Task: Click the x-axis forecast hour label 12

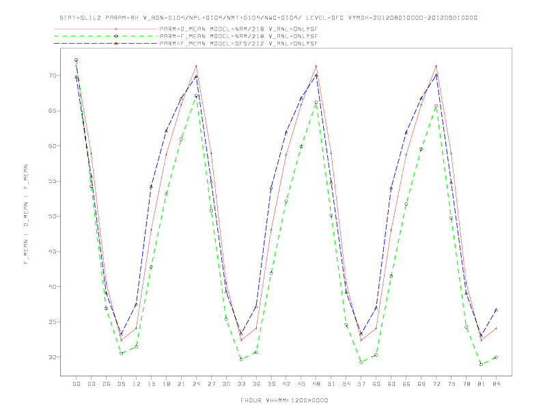Action: [x=137, y=384]
